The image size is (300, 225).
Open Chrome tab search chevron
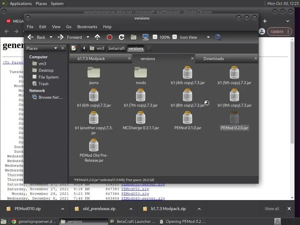point(288,21)
